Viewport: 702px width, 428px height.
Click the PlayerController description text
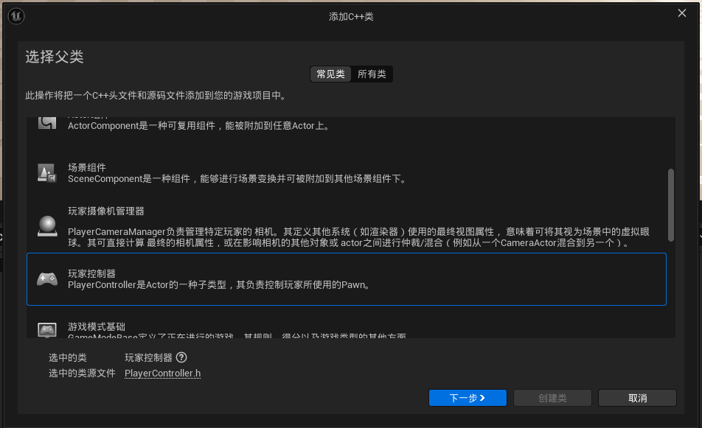click(x=220, y=285)
